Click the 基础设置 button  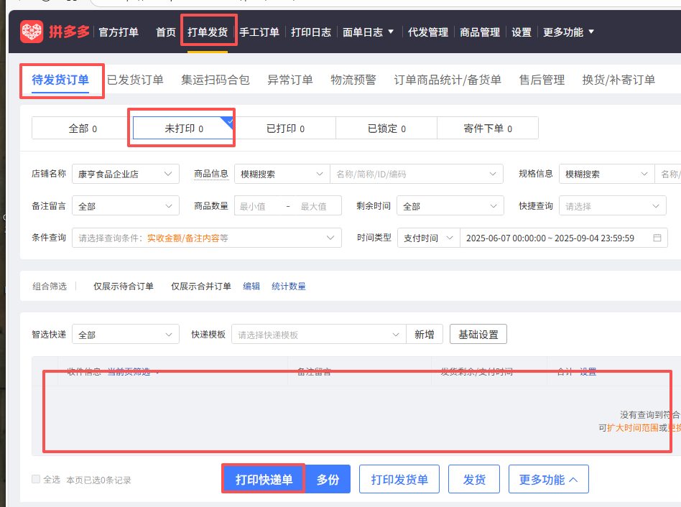coord(478,334)
